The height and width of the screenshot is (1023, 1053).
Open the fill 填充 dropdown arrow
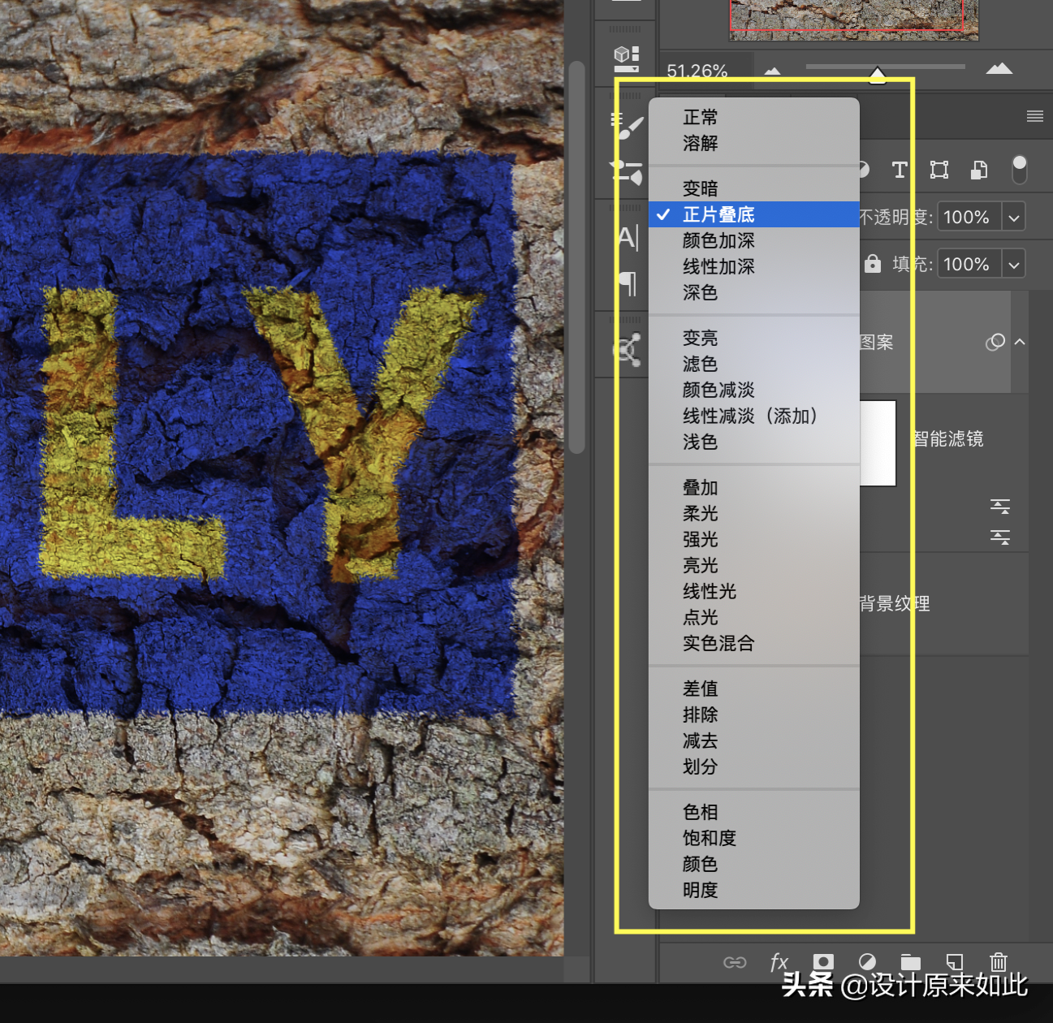1013,264
